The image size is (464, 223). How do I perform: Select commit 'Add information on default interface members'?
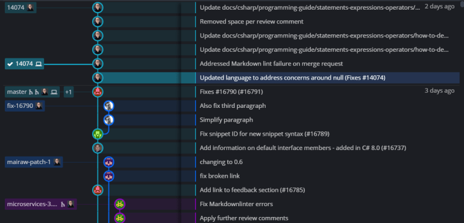coord(303,148)
